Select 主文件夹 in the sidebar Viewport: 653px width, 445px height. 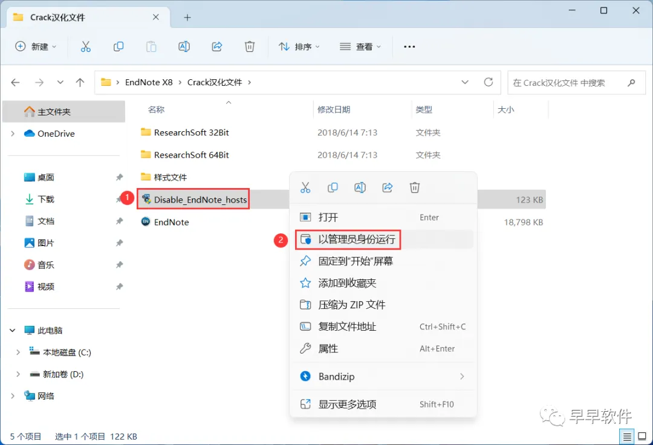point(63,112)
